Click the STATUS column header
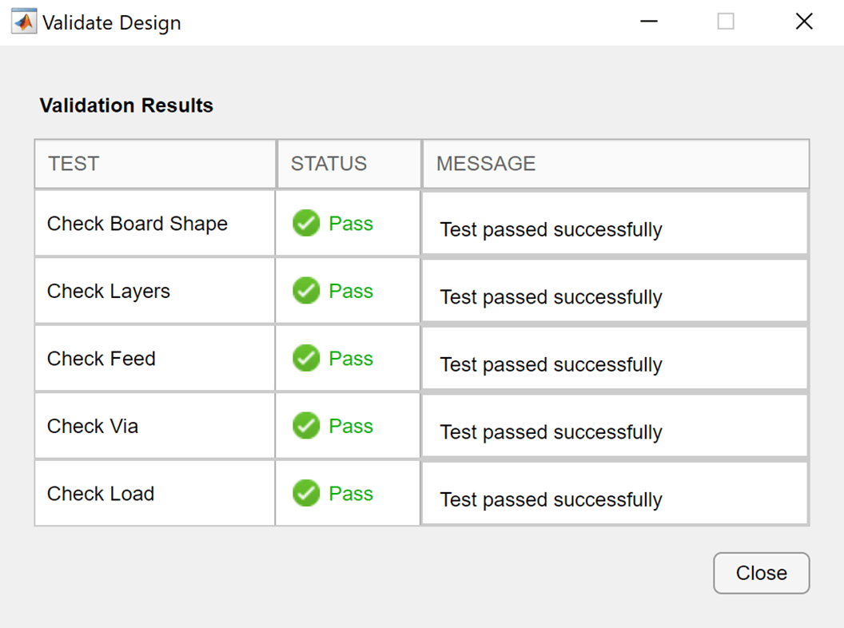 click(348, 164)
